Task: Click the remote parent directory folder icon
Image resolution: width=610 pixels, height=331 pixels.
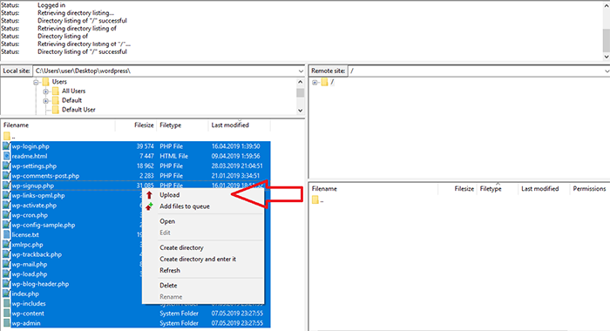Action: pyautogui.click(x=315, y=200)
